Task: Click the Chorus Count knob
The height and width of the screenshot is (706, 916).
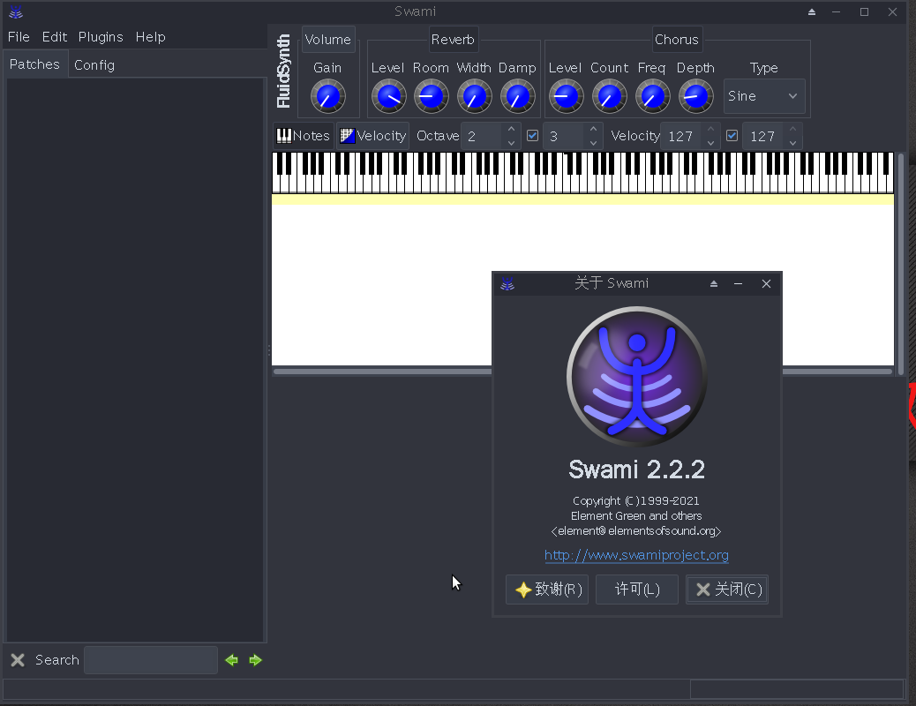Action: click(x=609, y=96)
